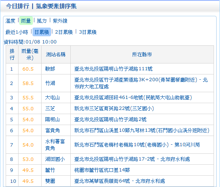Select the 雨量 tab
The width and height of the screenshot is (220, 187).
click(x=26, y=21)
